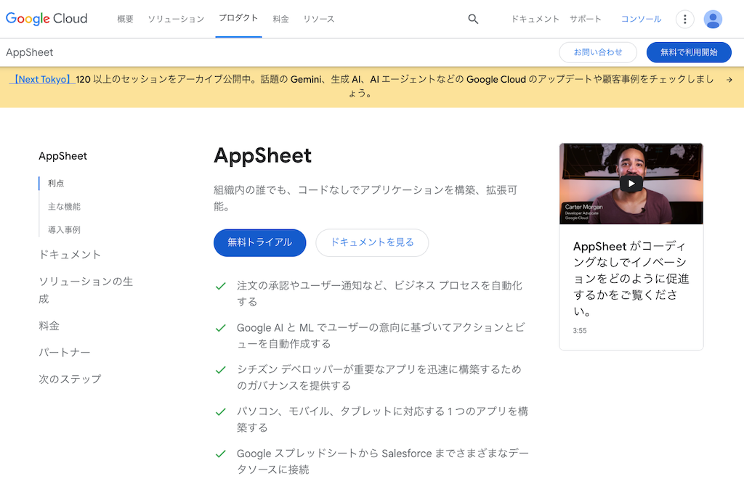Click the お問い合わせ button

click(x=597, y=52)
